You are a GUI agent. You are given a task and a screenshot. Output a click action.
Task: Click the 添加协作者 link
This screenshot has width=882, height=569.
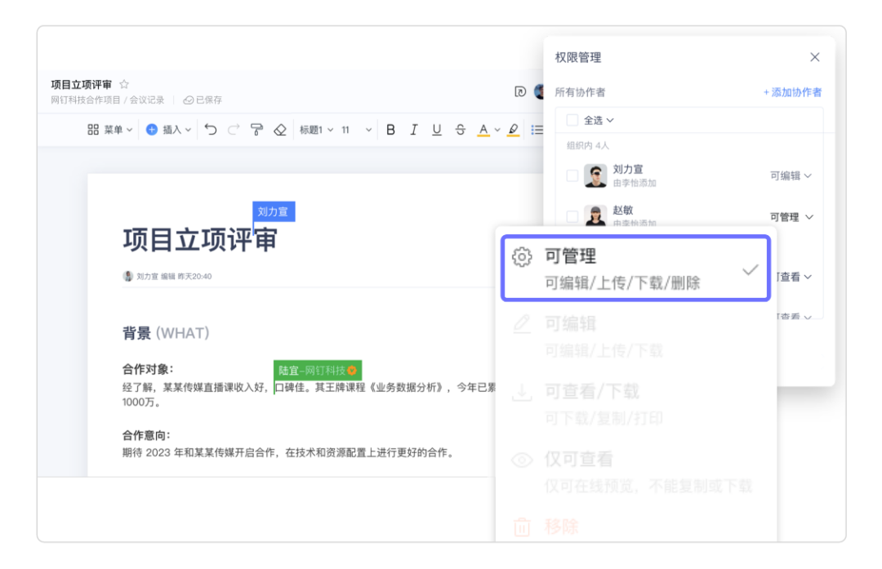coord(791,92)
